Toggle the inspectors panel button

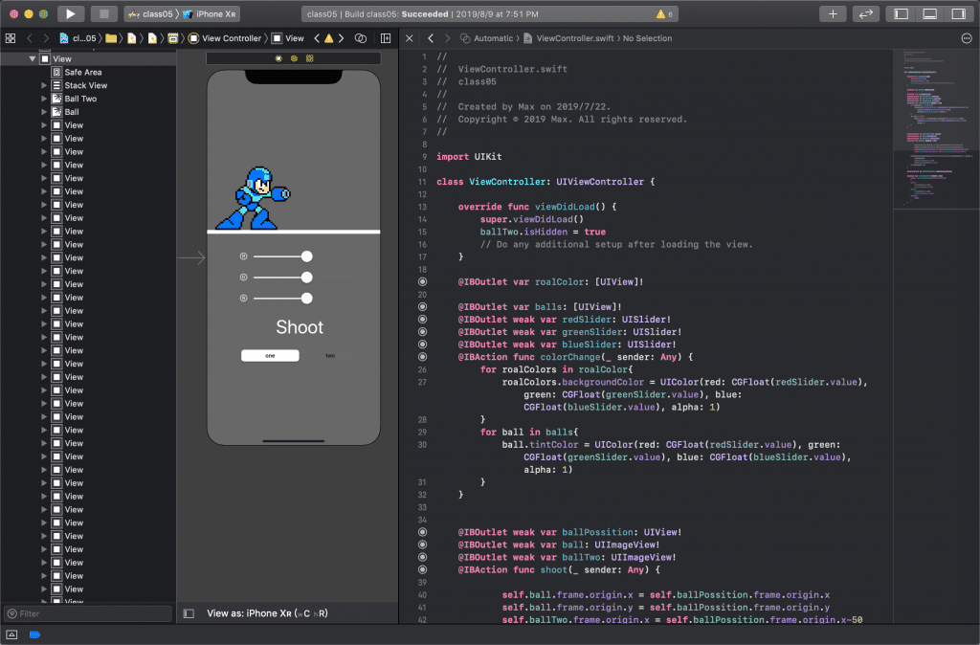pos(959,13)
